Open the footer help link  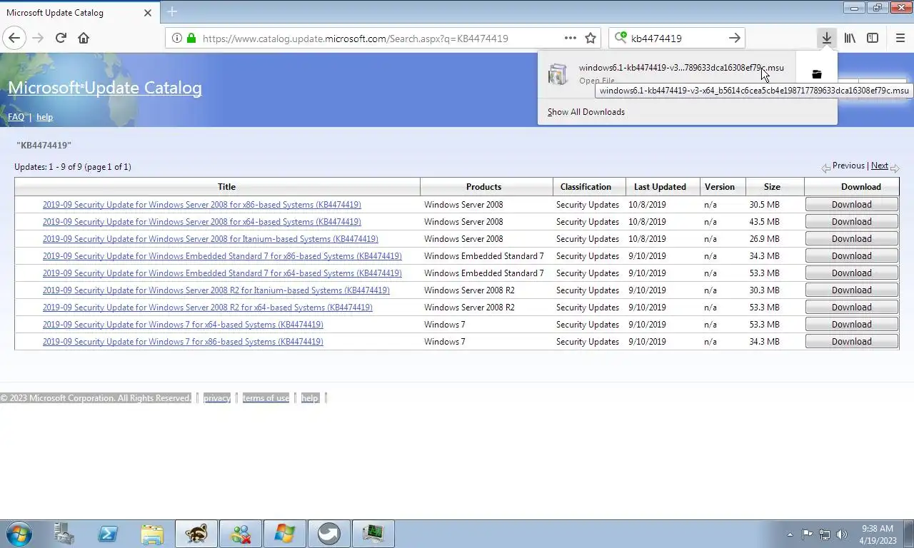click(310, 398)
